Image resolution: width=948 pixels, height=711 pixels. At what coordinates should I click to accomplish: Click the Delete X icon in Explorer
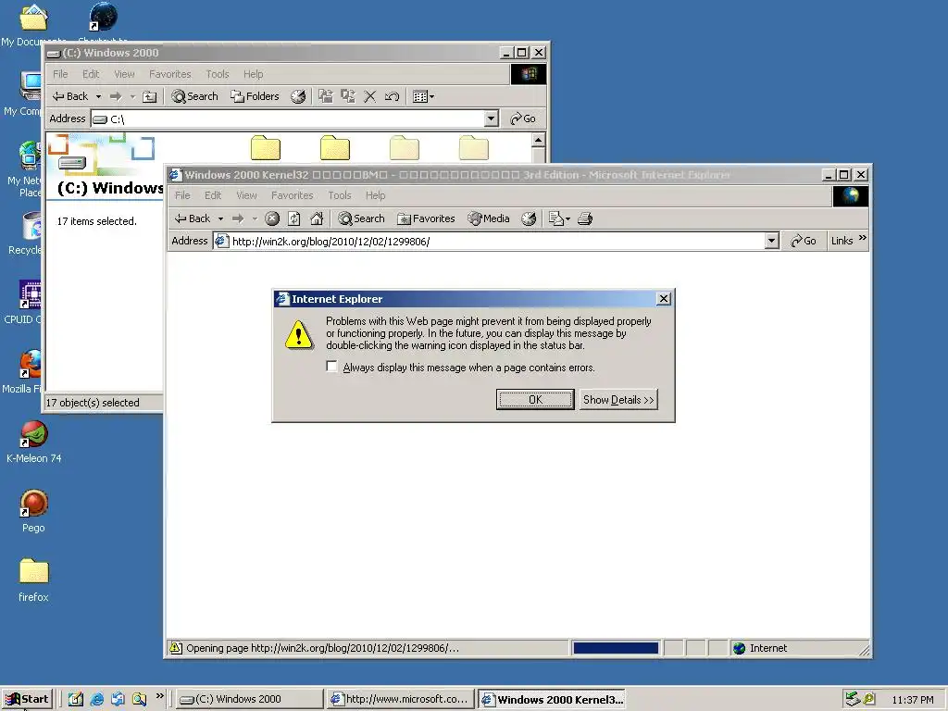tap(370, 96)
